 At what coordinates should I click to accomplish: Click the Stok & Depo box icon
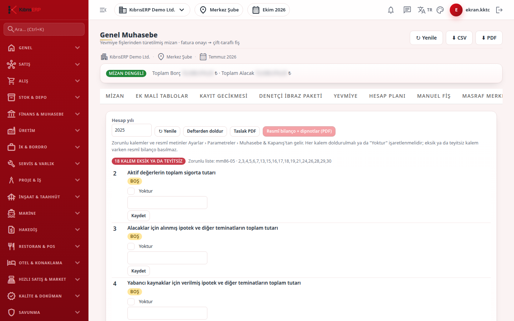coord(11,97)
